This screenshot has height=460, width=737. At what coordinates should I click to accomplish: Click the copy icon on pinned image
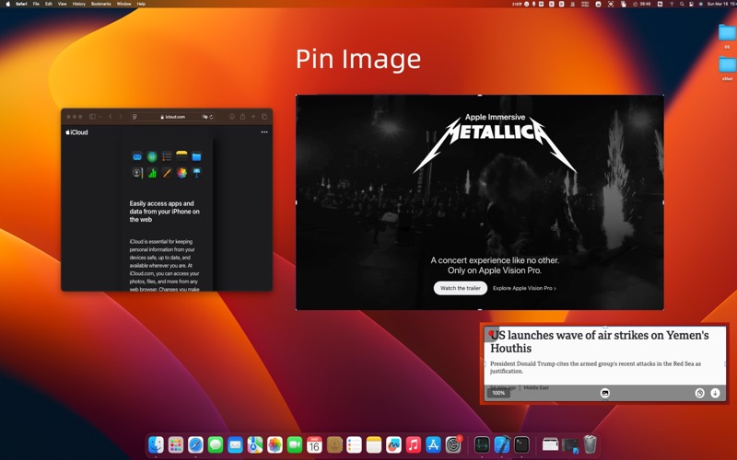pos(699,393)
